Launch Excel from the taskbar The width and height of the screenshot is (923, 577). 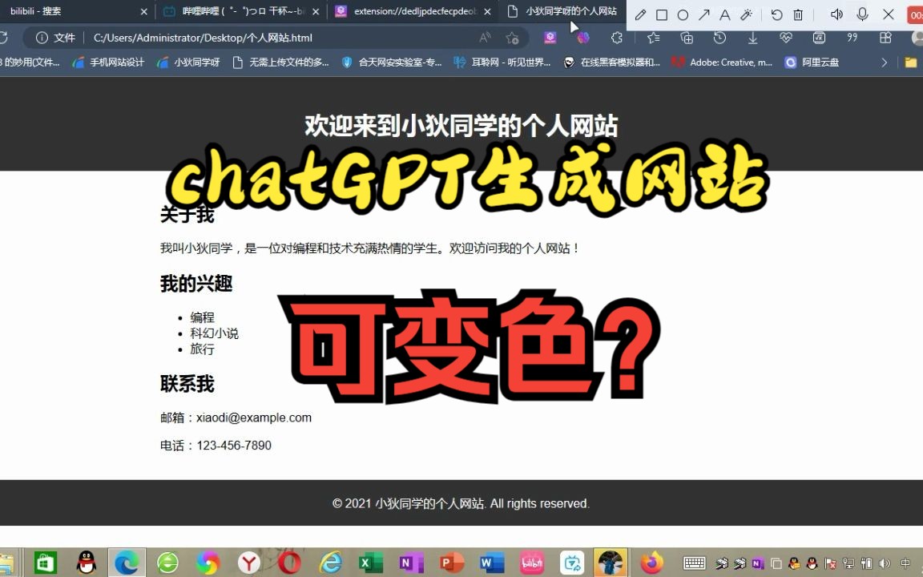(x=371, y=563)
